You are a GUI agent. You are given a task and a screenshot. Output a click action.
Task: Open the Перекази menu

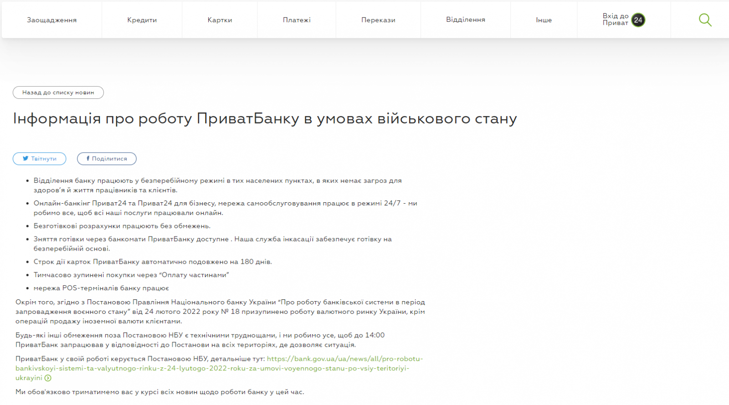click(378, 20)
